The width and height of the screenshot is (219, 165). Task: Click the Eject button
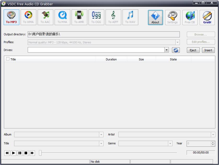[193, 50]
